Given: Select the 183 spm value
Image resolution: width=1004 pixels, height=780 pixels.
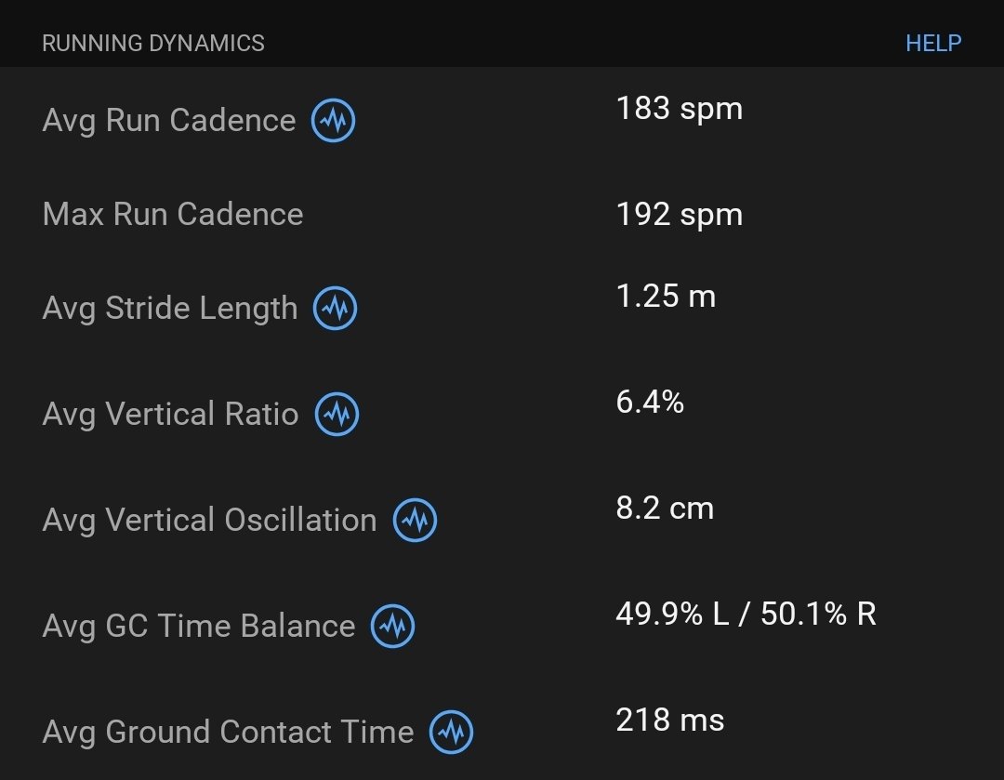Looking at the screenshot, I should (680, 109).
